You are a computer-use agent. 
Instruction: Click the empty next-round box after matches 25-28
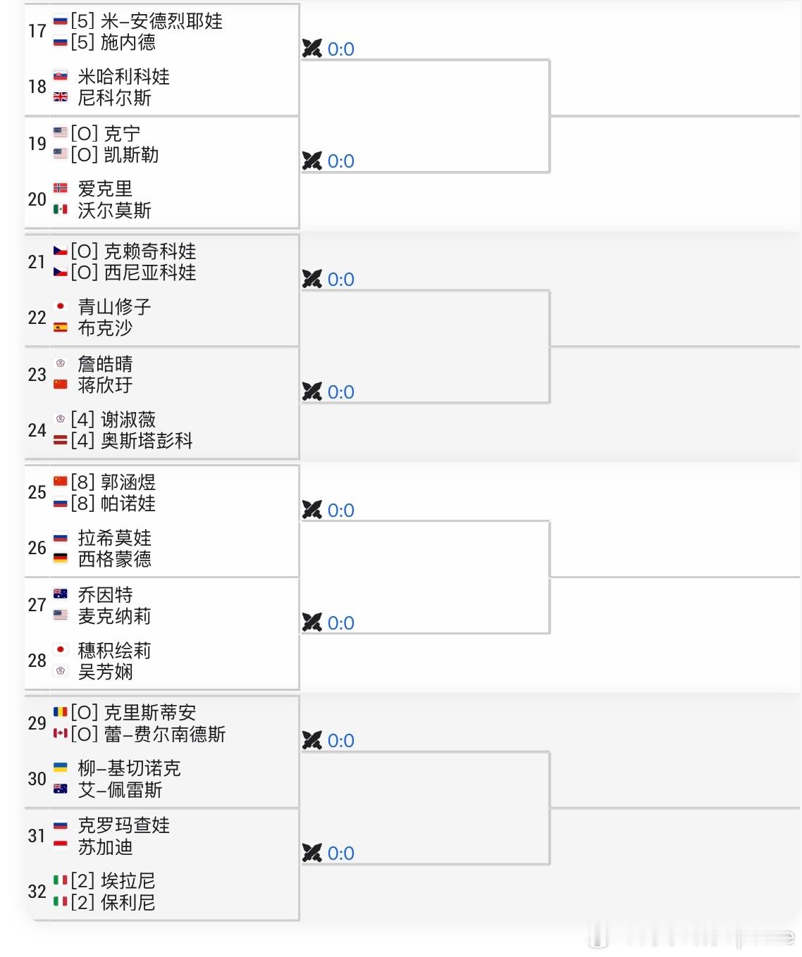[425, 577]
